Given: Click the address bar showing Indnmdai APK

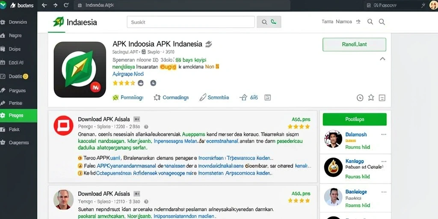Looking at the screenshot, I should coord(182,5).
